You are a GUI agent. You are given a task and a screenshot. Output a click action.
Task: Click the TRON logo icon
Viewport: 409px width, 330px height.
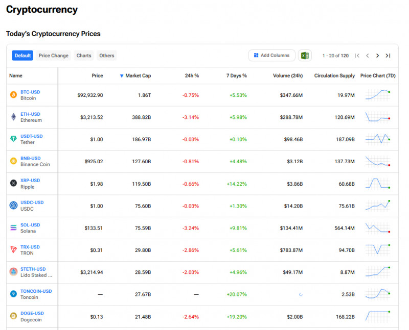pyautogui.click(x=13, y=249)
